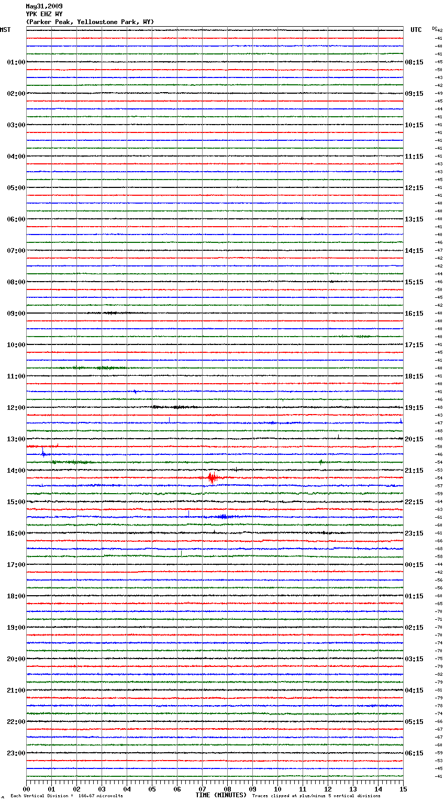445x803 pixels.
Task: Click the '20:15' UTC time label
Action: click(x=414, y=439)
